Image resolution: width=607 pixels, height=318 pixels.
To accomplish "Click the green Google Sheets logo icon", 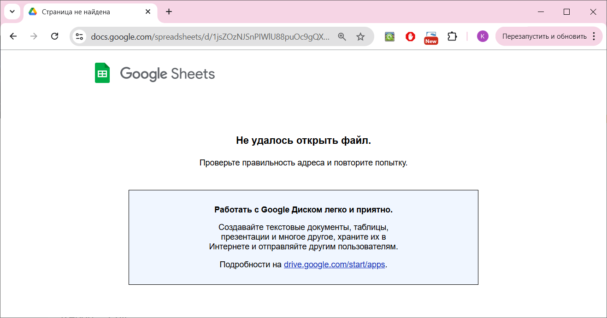I will click(x=102, y=73).
